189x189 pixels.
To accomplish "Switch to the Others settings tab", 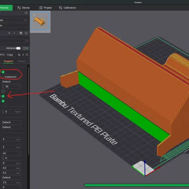I will [22, 61].
